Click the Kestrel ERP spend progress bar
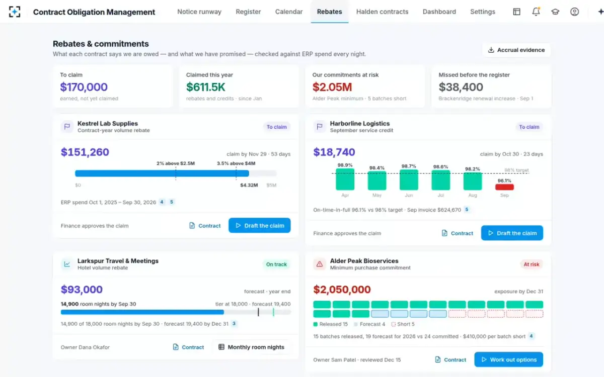Image resolution: width=604 pixels, height=377 pixels. coord(176,173)
